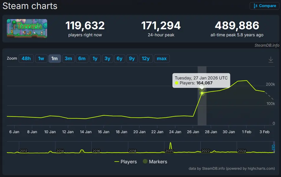
Task: Select the 48h zoom range
Action: tap(26, 58)
